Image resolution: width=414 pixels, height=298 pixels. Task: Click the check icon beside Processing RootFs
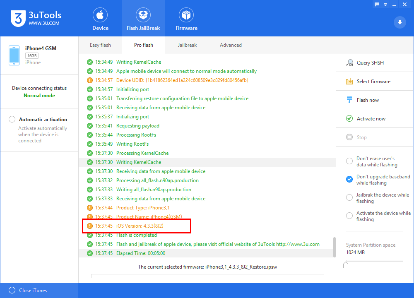[90, 135]
